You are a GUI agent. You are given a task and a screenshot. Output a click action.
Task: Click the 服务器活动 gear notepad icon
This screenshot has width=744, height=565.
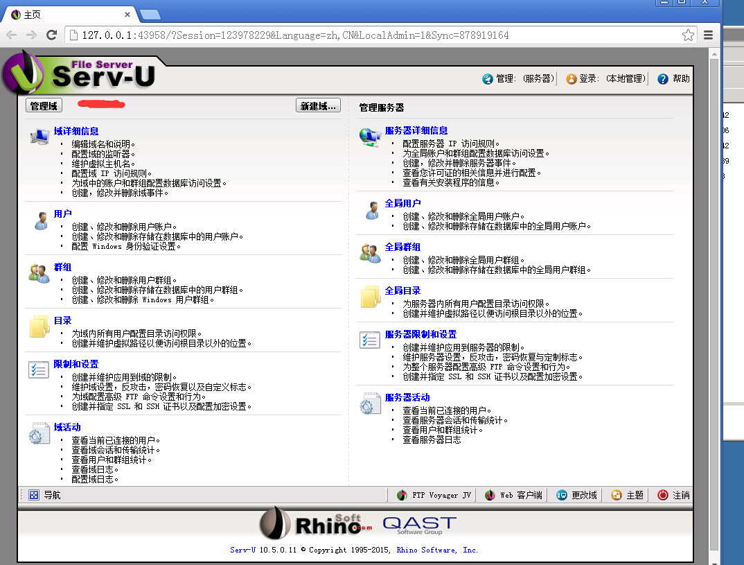pyautogui.click(x=370, y=403)
